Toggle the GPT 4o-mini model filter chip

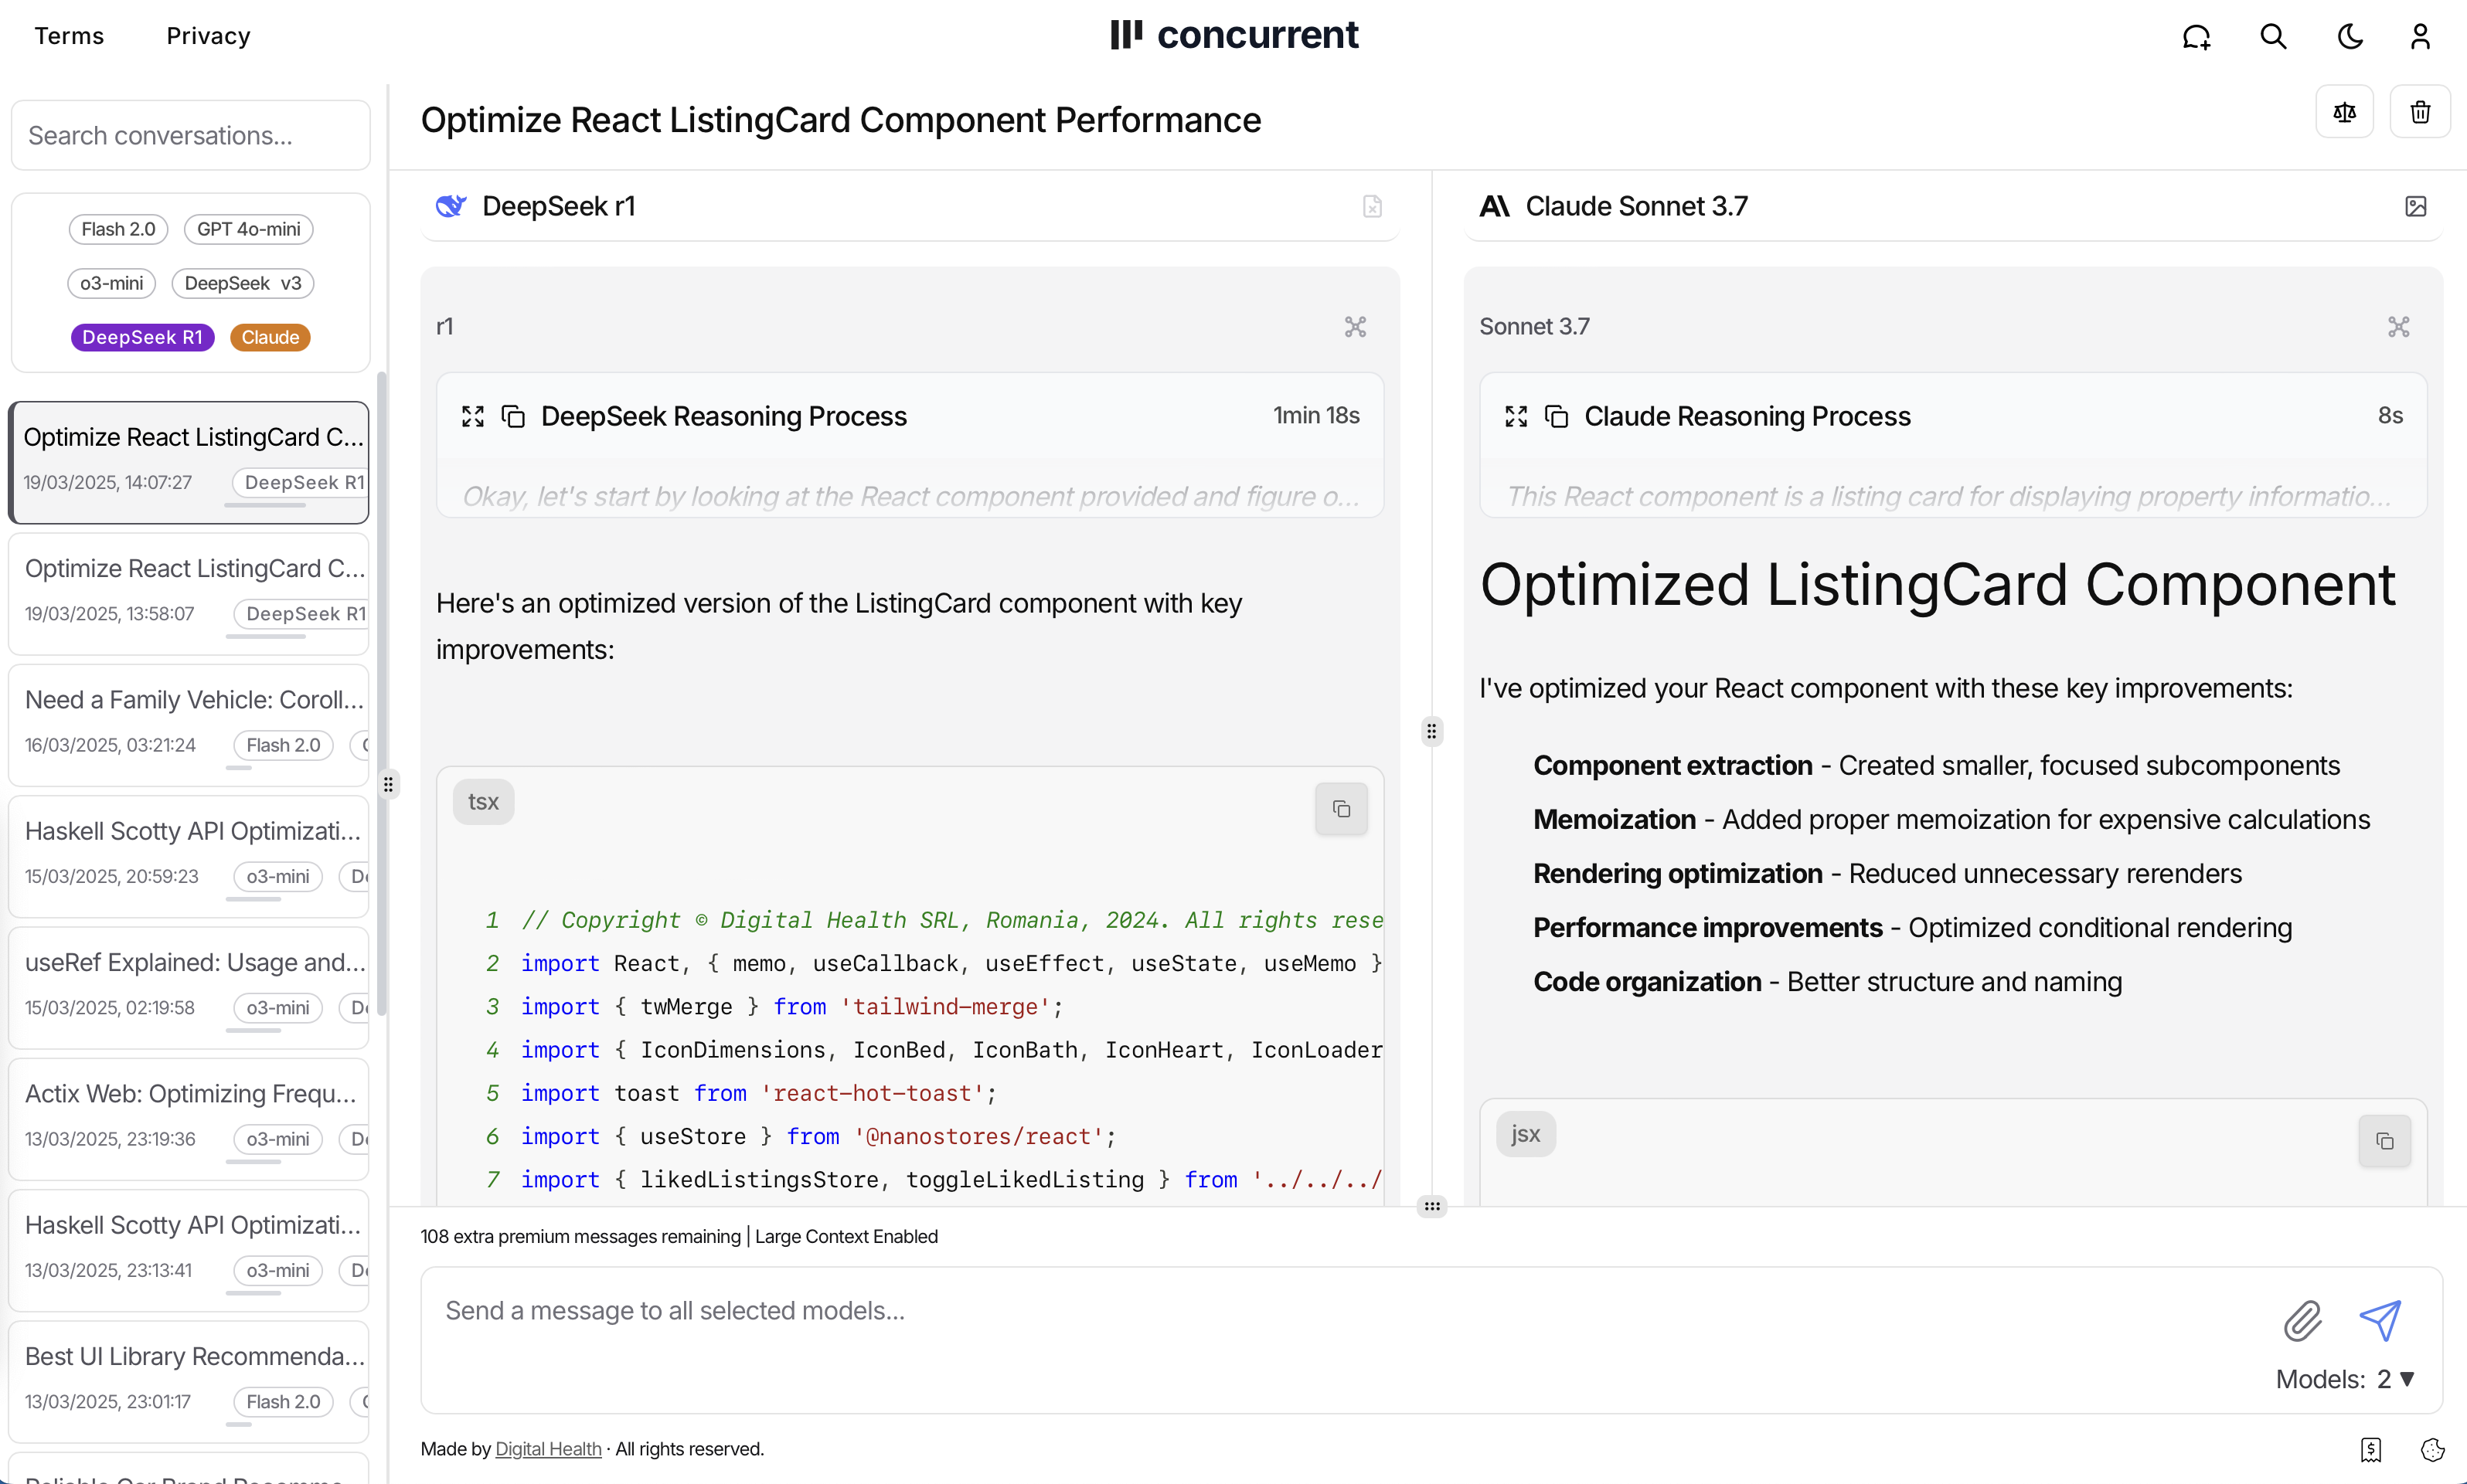[x=248, y=229]
